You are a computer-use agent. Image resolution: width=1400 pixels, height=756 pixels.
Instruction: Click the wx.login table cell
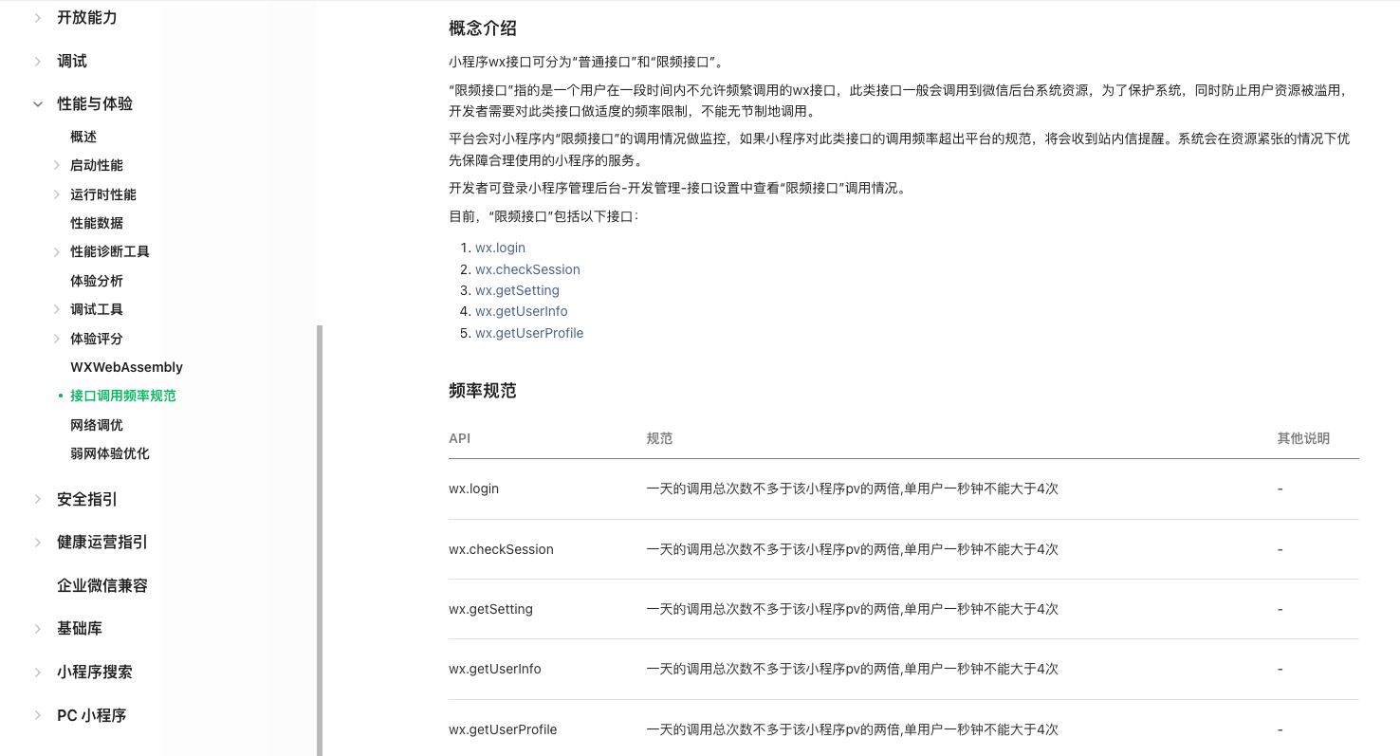473,489
